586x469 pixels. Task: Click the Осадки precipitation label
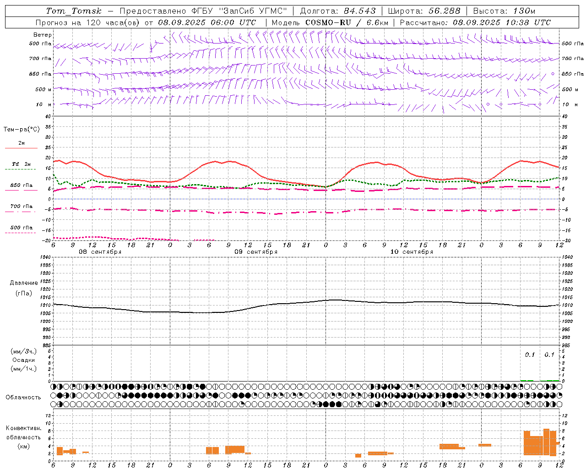click(x=23, y=360)
